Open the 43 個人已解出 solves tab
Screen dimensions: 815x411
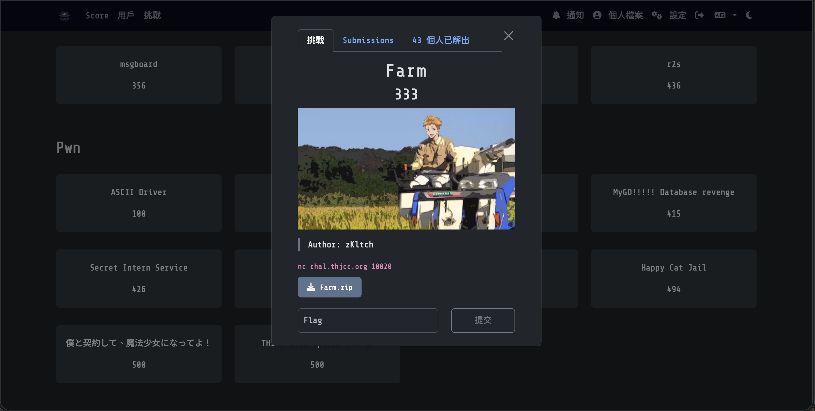pos(441,40)
